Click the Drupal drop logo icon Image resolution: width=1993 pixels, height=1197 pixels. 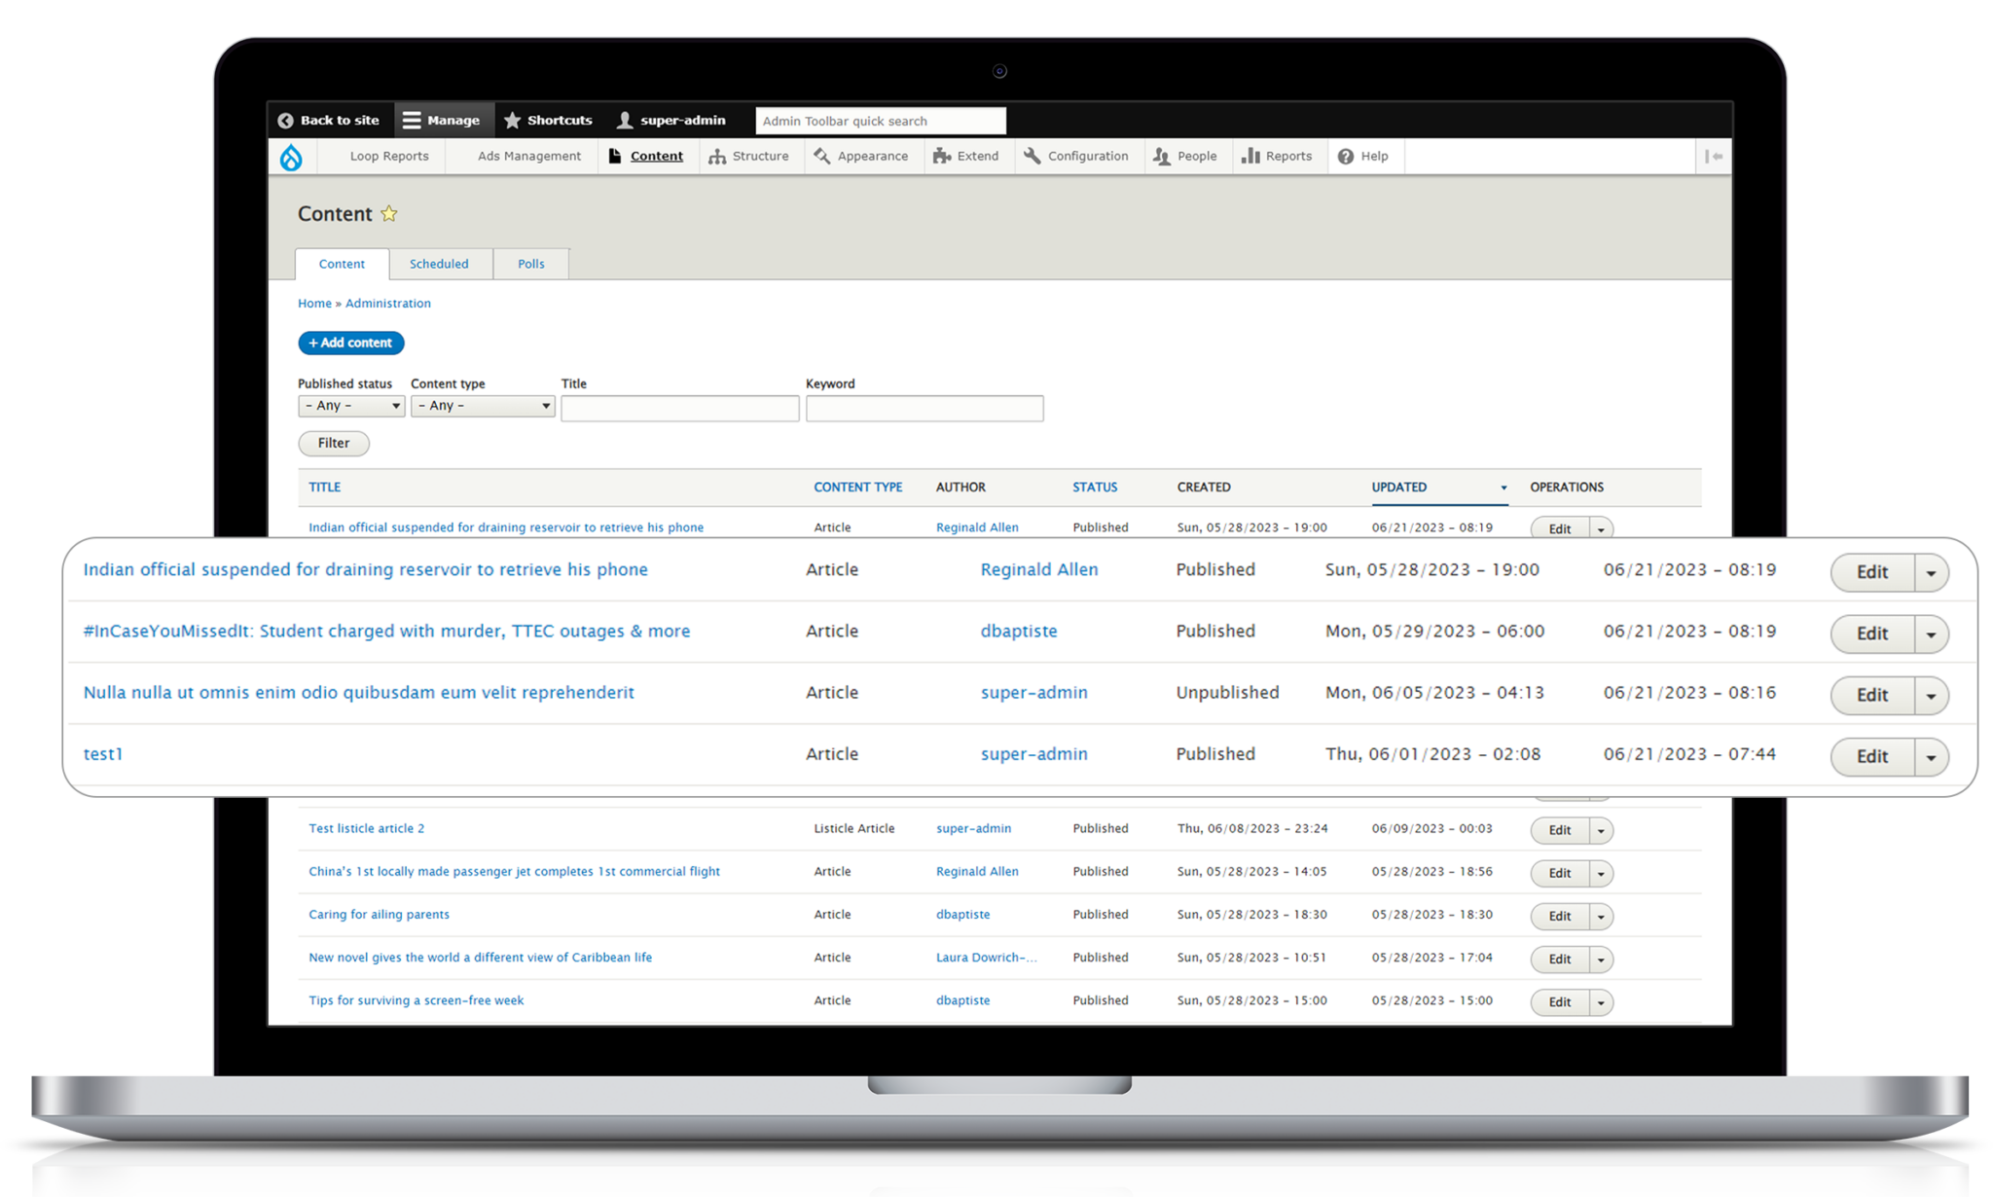coord(291,157)
